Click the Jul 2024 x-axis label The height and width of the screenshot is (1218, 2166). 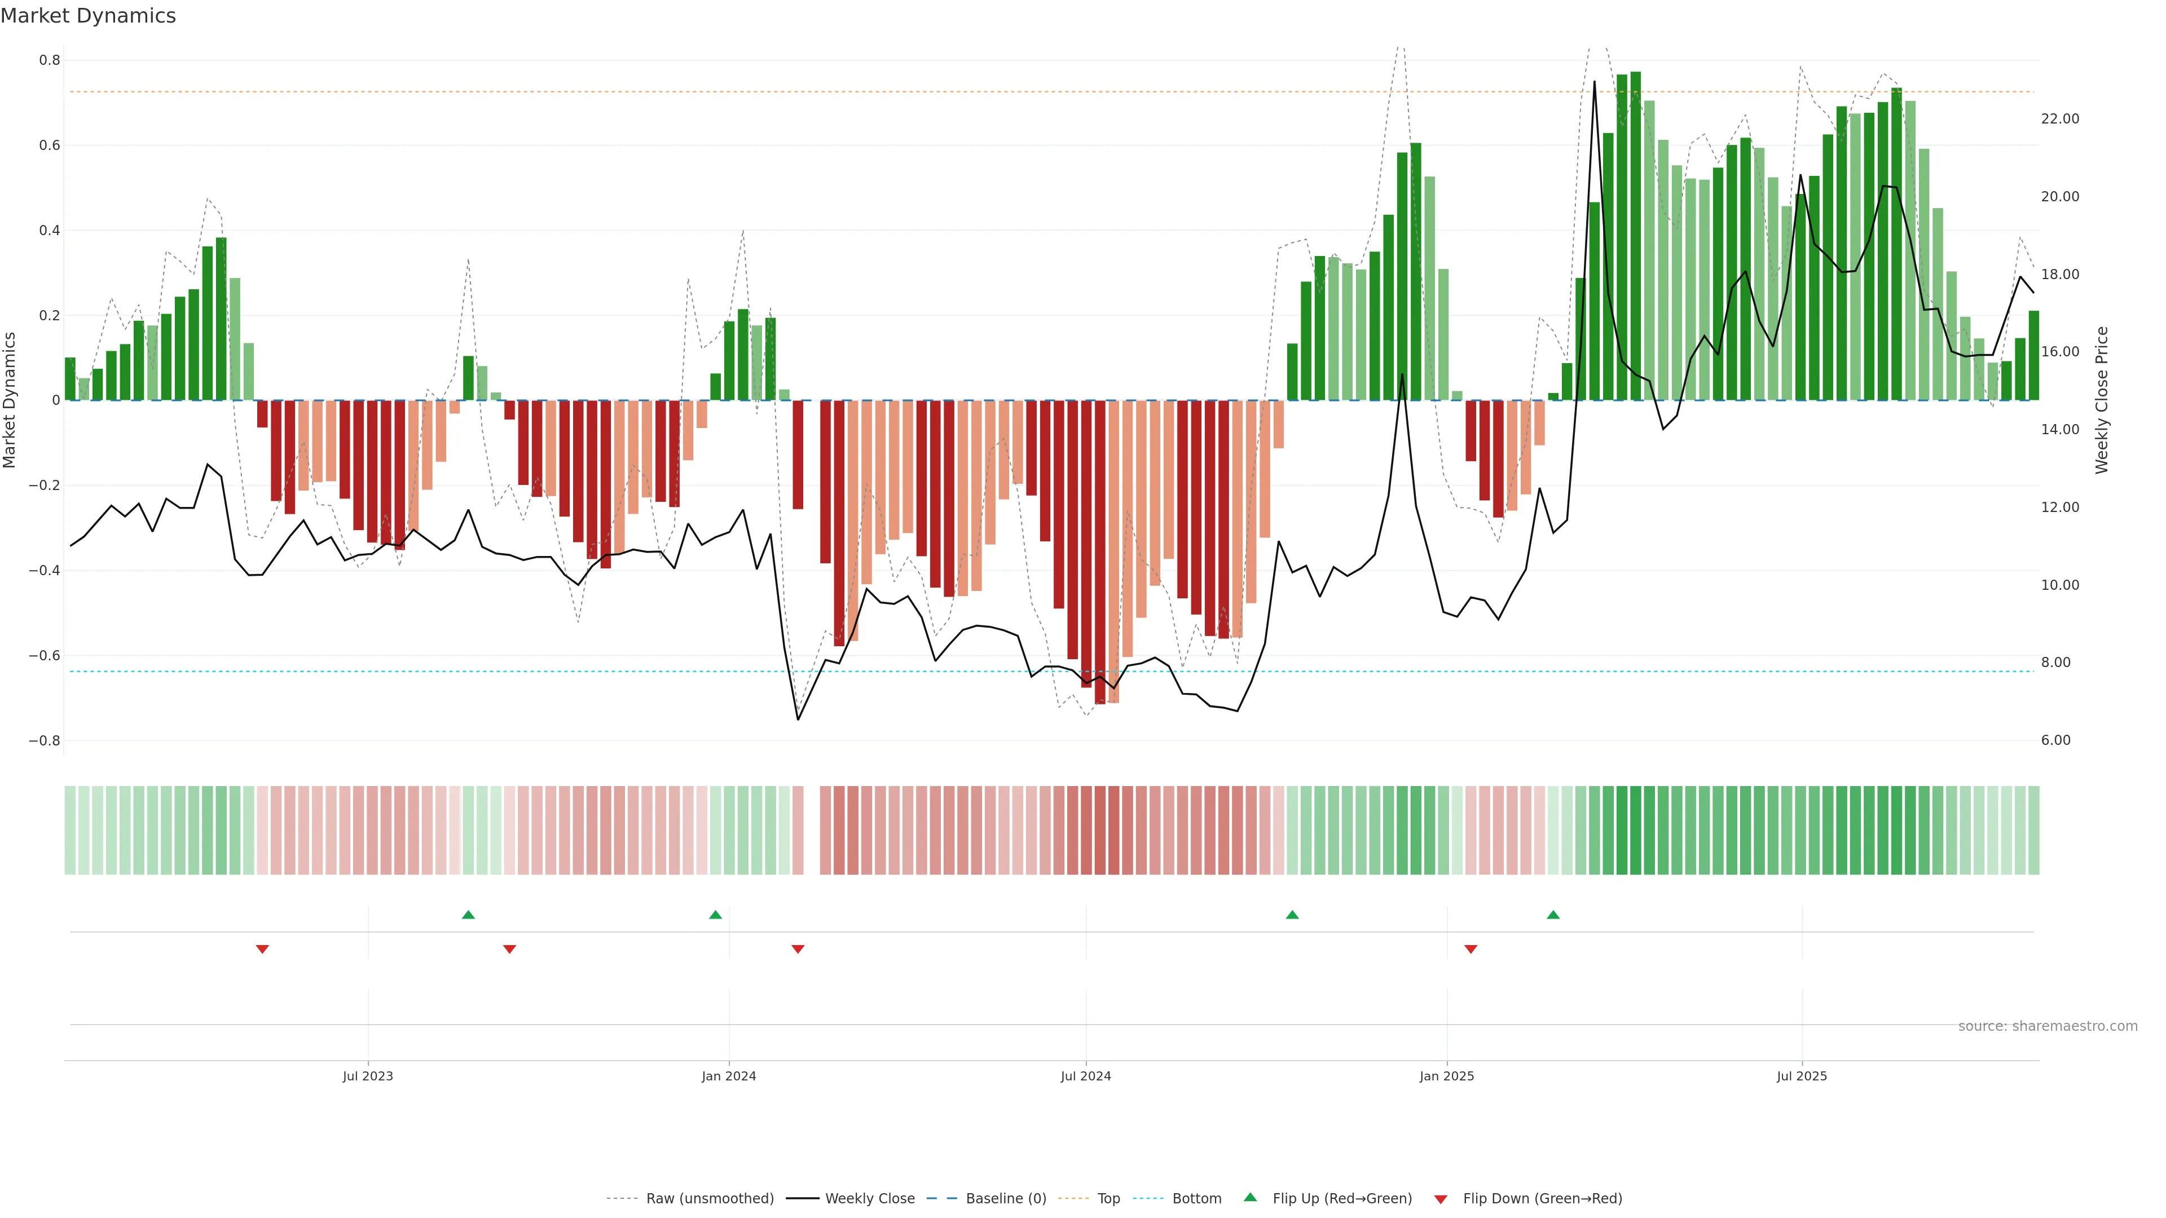tap(1085, 1076)
